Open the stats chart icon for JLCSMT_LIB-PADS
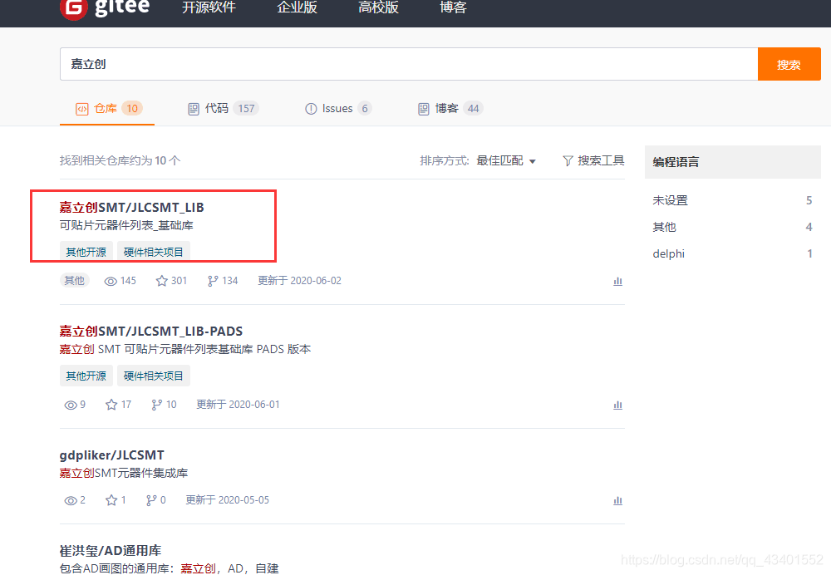Screen dimensions: 831x575 pos(617,405)
